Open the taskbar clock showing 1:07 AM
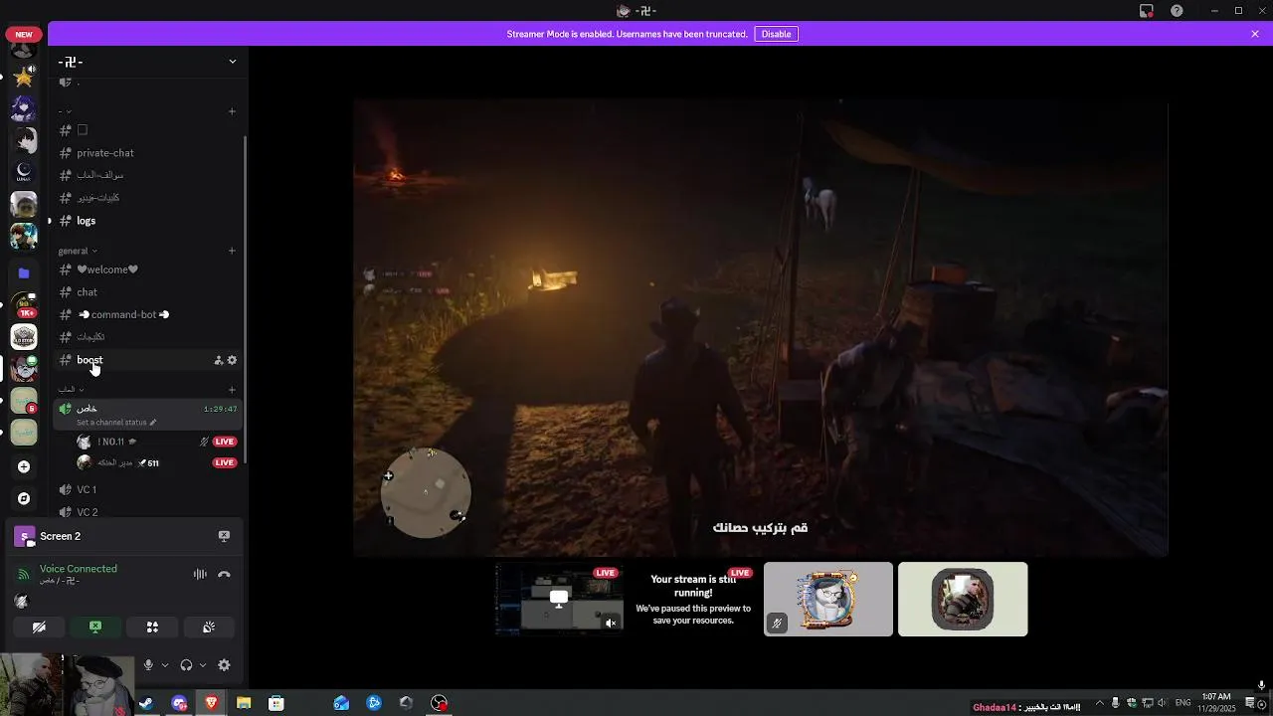 1217,703
